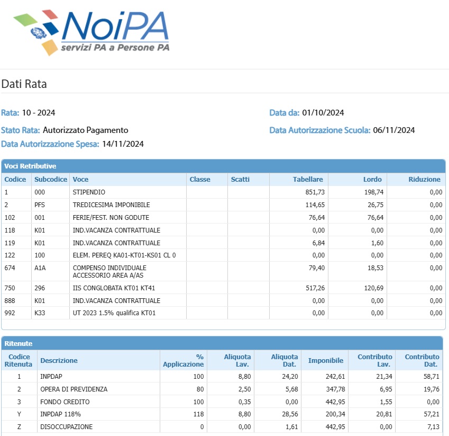
Task: Select the INPDAP 118% row
Action: tap(222, 414)
